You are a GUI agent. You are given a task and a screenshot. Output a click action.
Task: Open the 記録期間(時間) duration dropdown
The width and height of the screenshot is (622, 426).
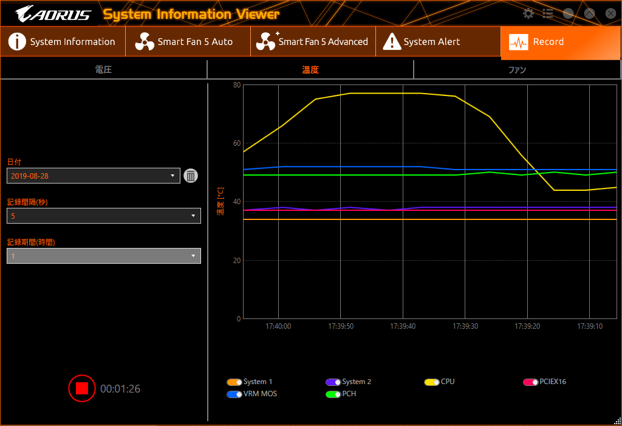click(103, 256)
